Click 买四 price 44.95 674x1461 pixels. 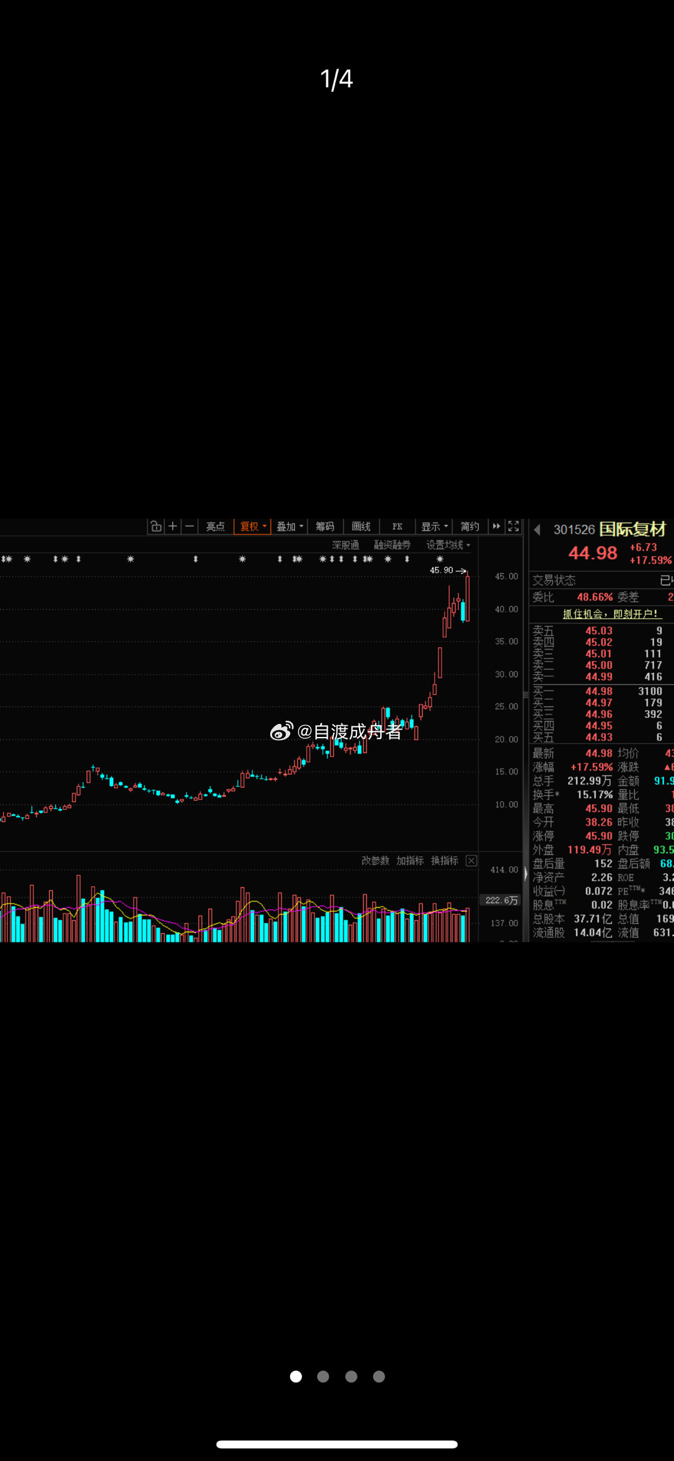point(598,726)
